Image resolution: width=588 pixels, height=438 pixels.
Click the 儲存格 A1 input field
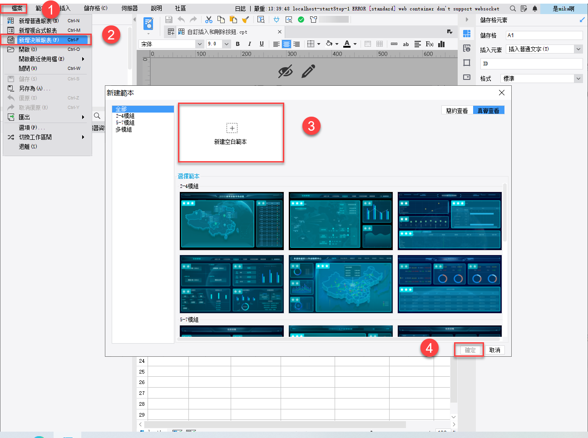point(544,35)
